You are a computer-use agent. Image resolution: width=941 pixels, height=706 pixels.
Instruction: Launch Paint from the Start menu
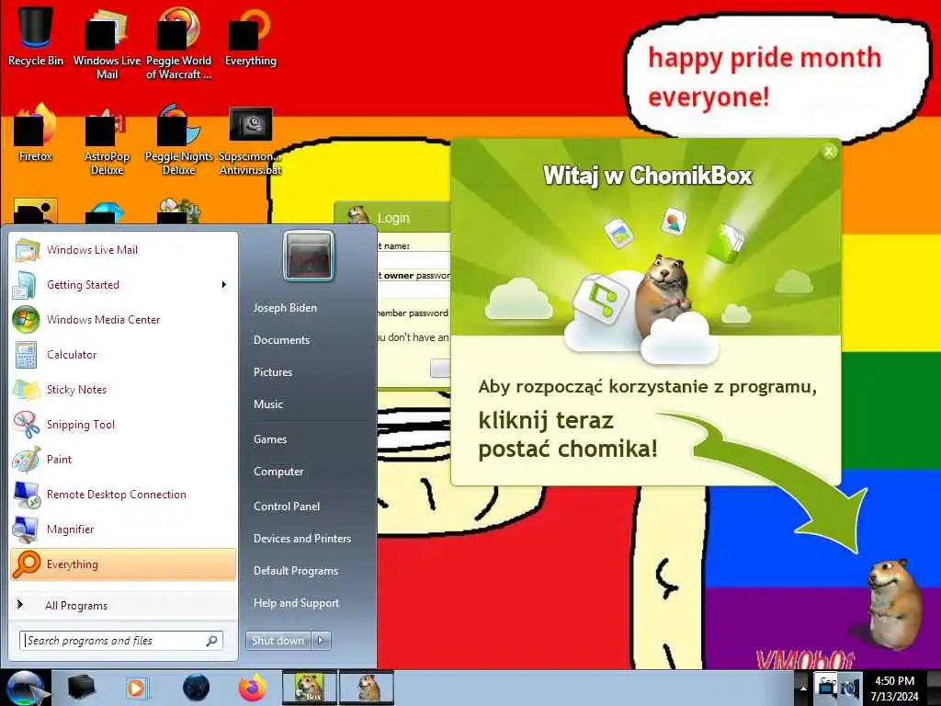(x=123, y=459)
